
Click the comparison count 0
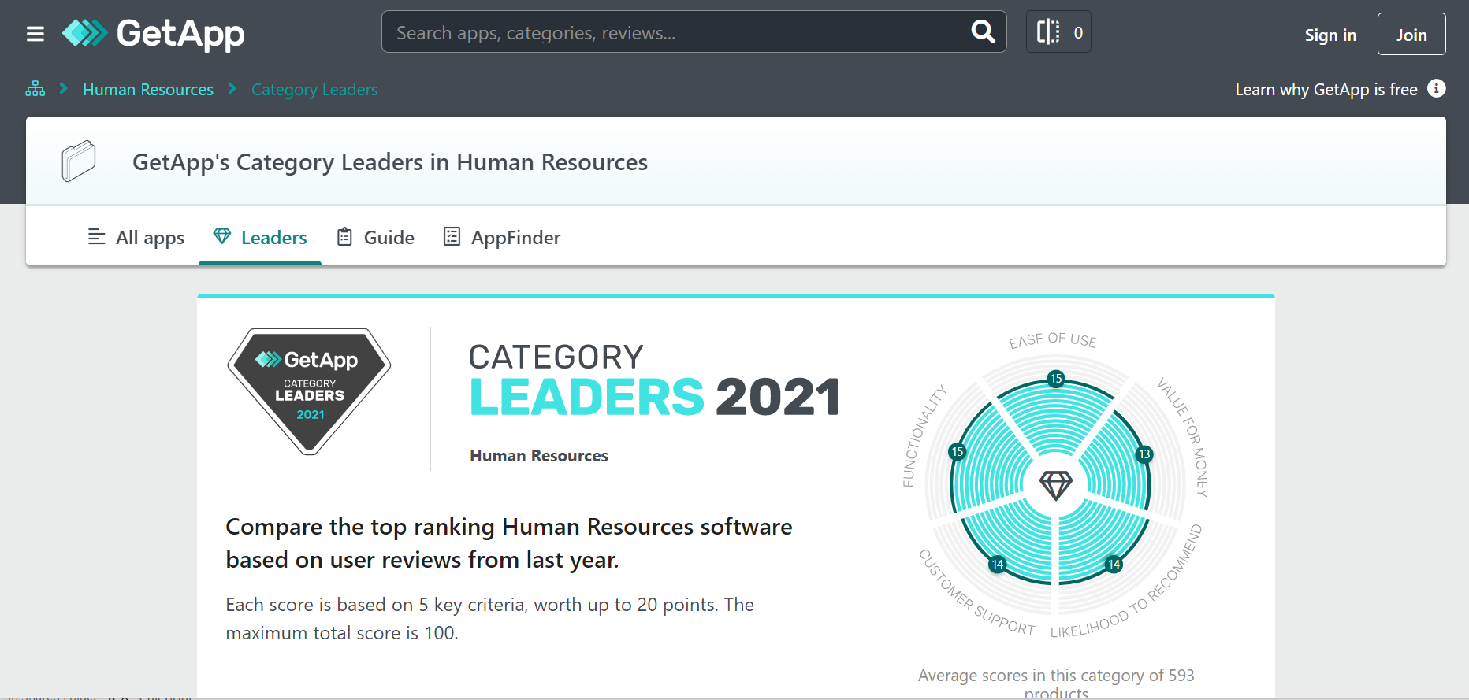click(x=1078, y=33)
